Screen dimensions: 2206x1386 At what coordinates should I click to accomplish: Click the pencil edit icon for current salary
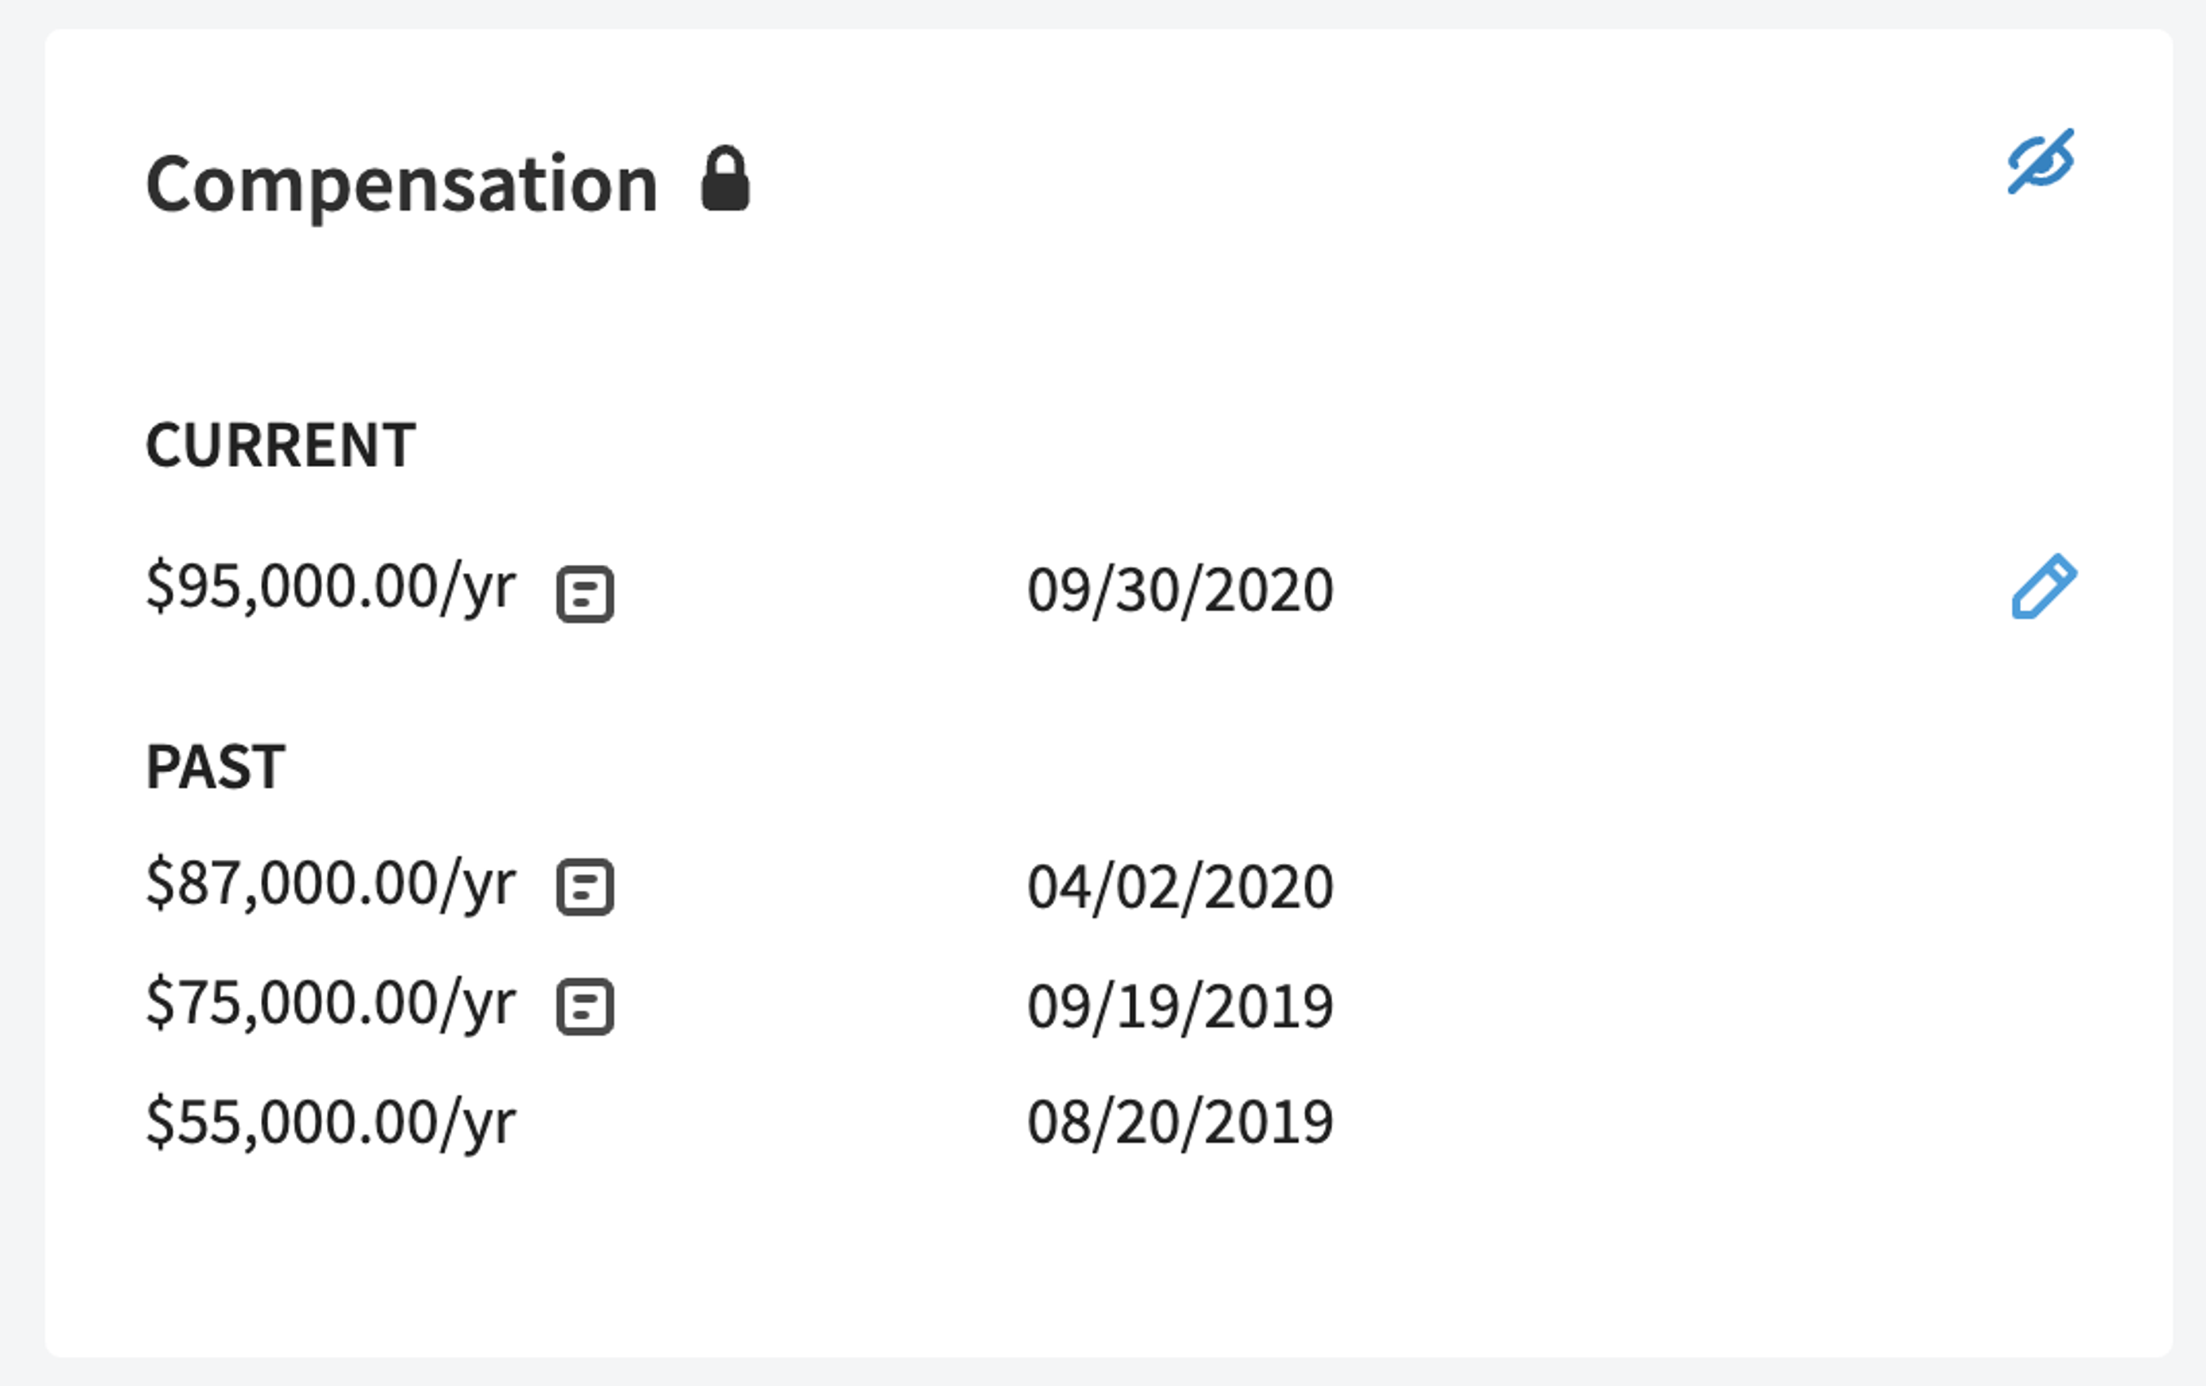[x=2044, y=586]
